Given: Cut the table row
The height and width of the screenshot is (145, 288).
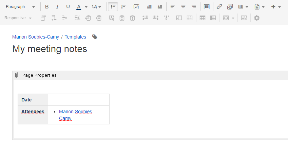Looking at the screenshot, I should pos(77,18).
